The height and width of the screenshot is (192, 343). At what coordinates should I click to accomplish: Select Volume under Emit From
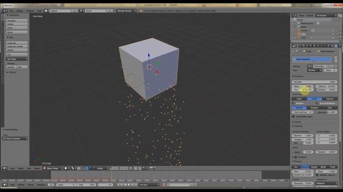[x=330, y=99]
